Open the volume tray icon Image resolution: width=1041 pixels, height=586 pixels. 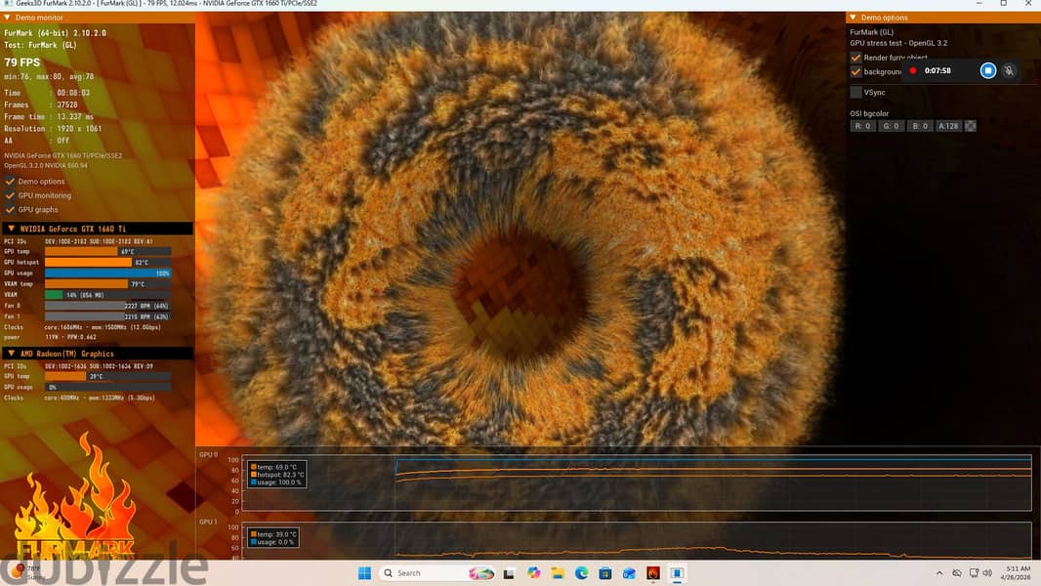(x=987, y=572)
